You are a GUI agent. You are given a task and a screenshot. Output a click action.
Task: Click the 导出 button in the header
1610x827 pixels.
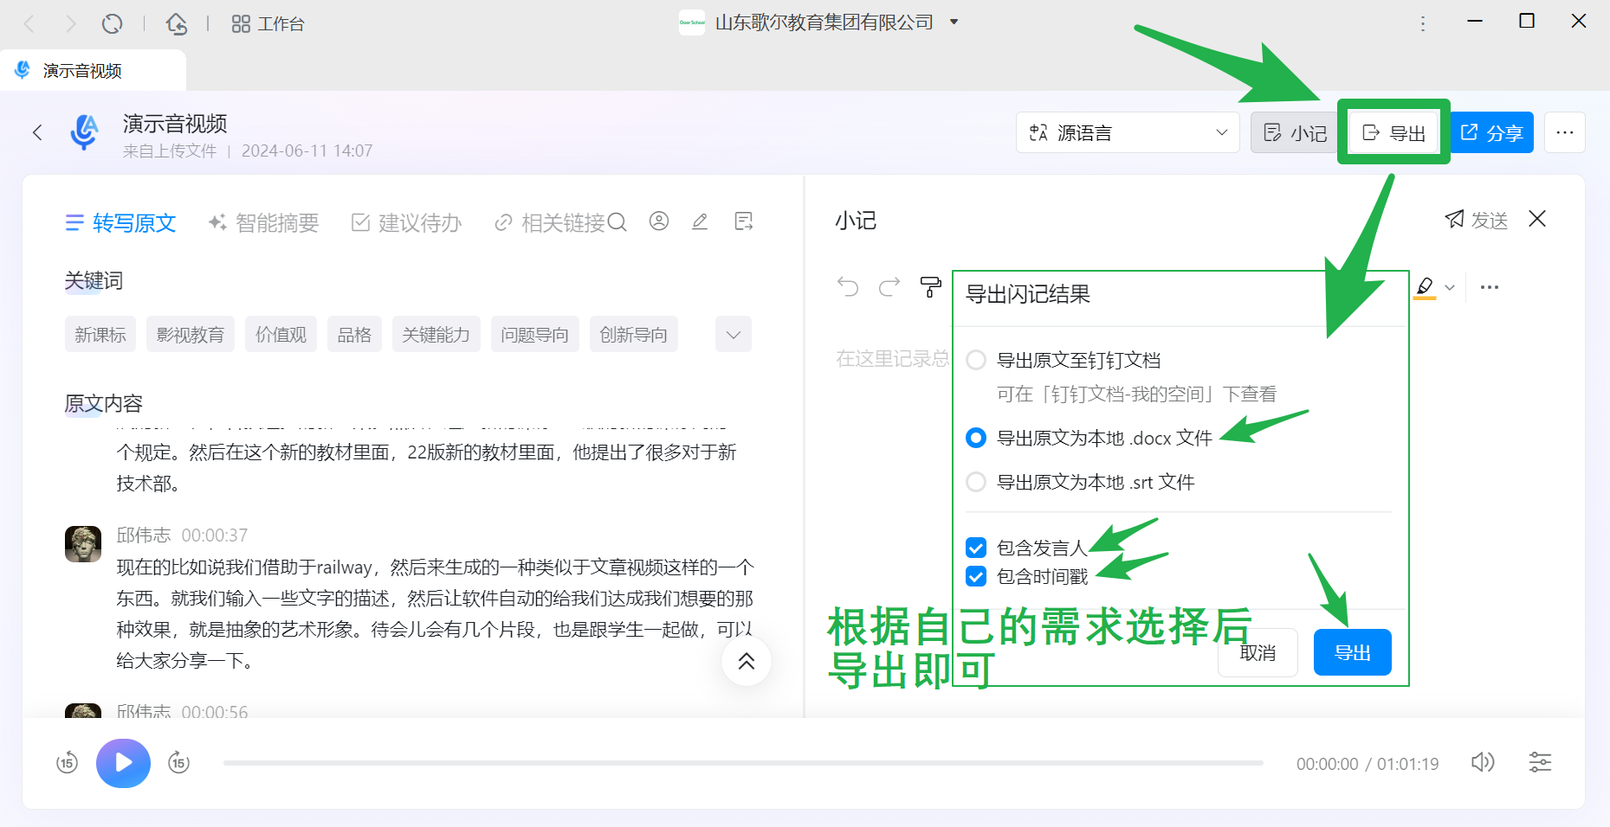pos(1393,132)
